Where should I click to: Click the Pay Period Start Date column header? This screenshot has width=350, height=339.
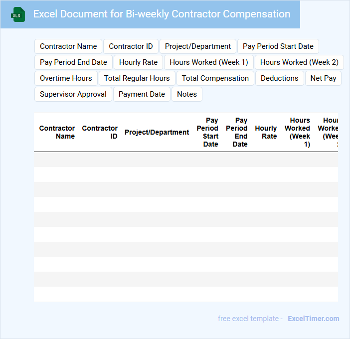tap(207, 132)
